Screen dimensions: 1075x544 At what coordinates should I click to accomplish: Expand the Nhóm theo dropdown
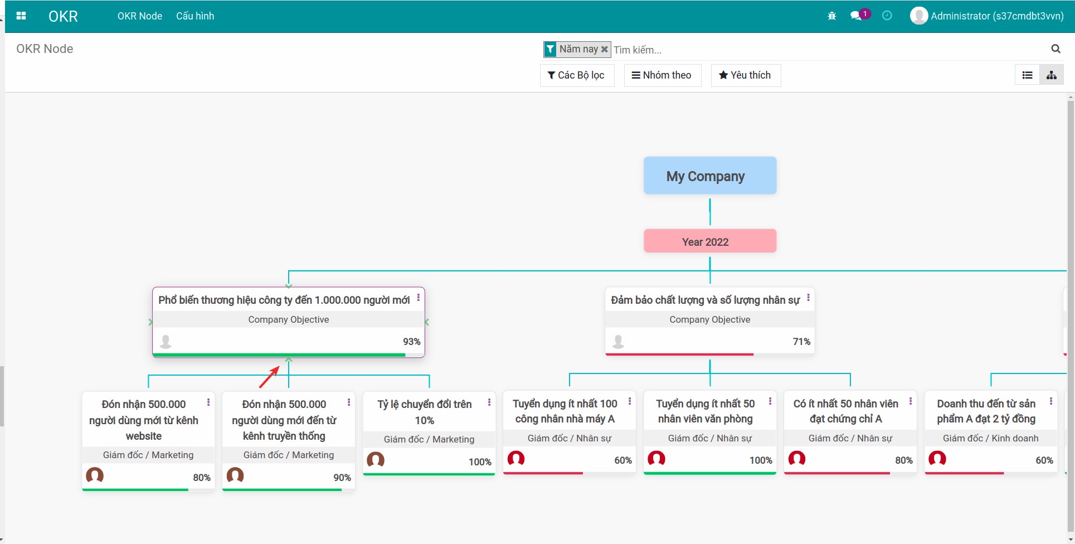(x=662, y=75)
